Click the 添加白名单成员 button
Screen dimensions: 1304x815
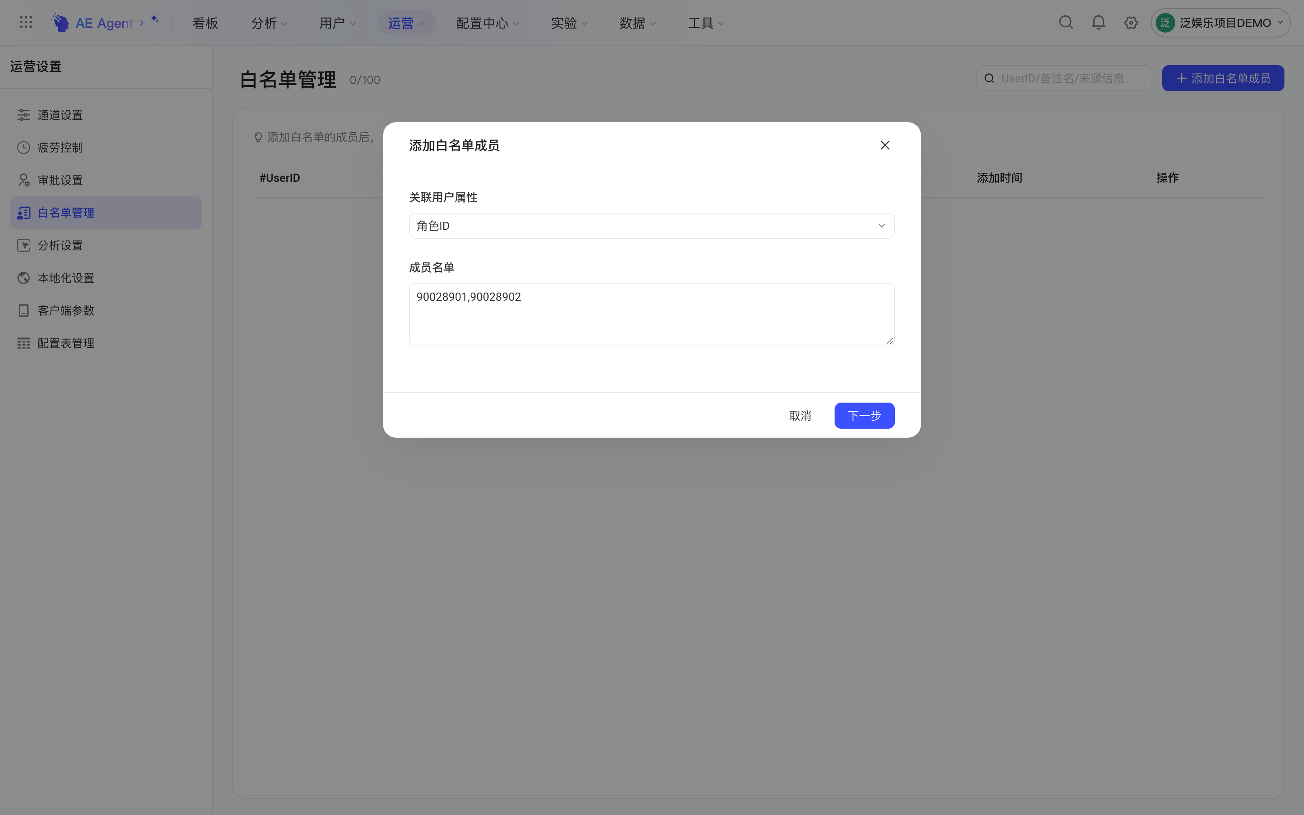coord(1222,79)
